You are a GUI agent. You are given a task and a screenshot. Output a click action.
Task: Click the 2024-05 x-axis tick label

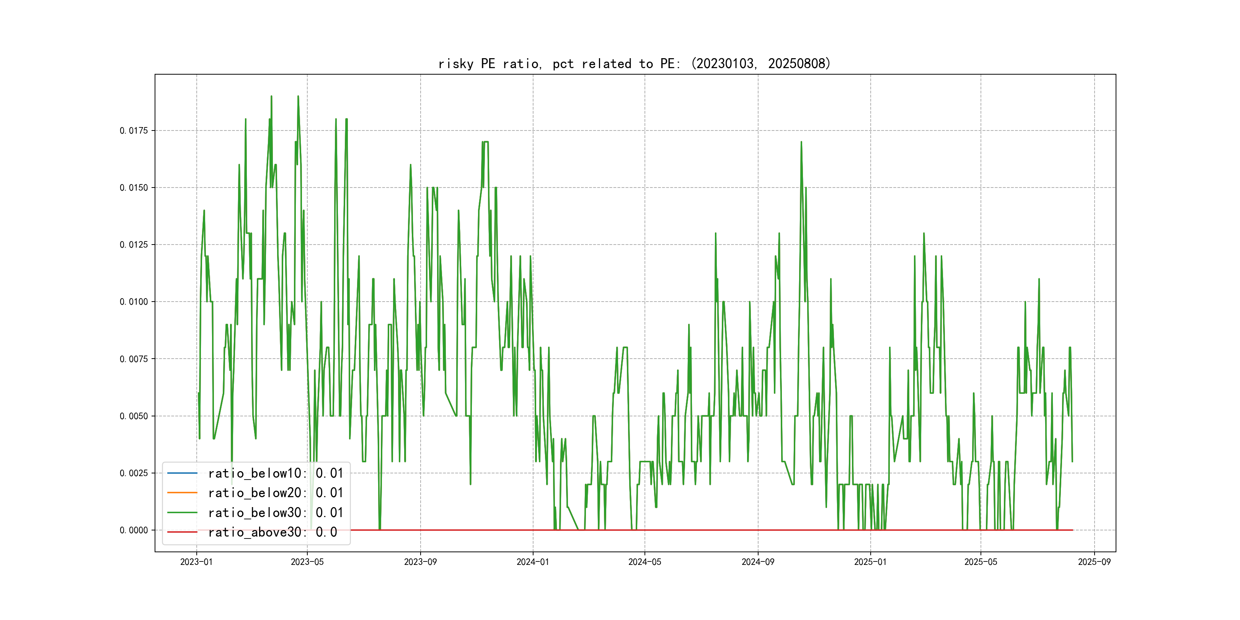click(x=644, y=562)
